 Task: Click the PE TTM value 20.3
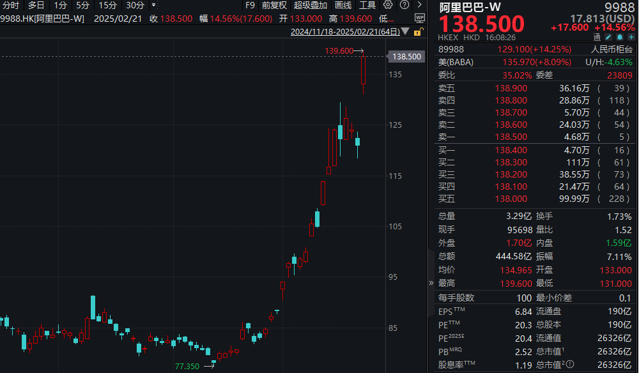pyautogui.click(x=524, y=325)
